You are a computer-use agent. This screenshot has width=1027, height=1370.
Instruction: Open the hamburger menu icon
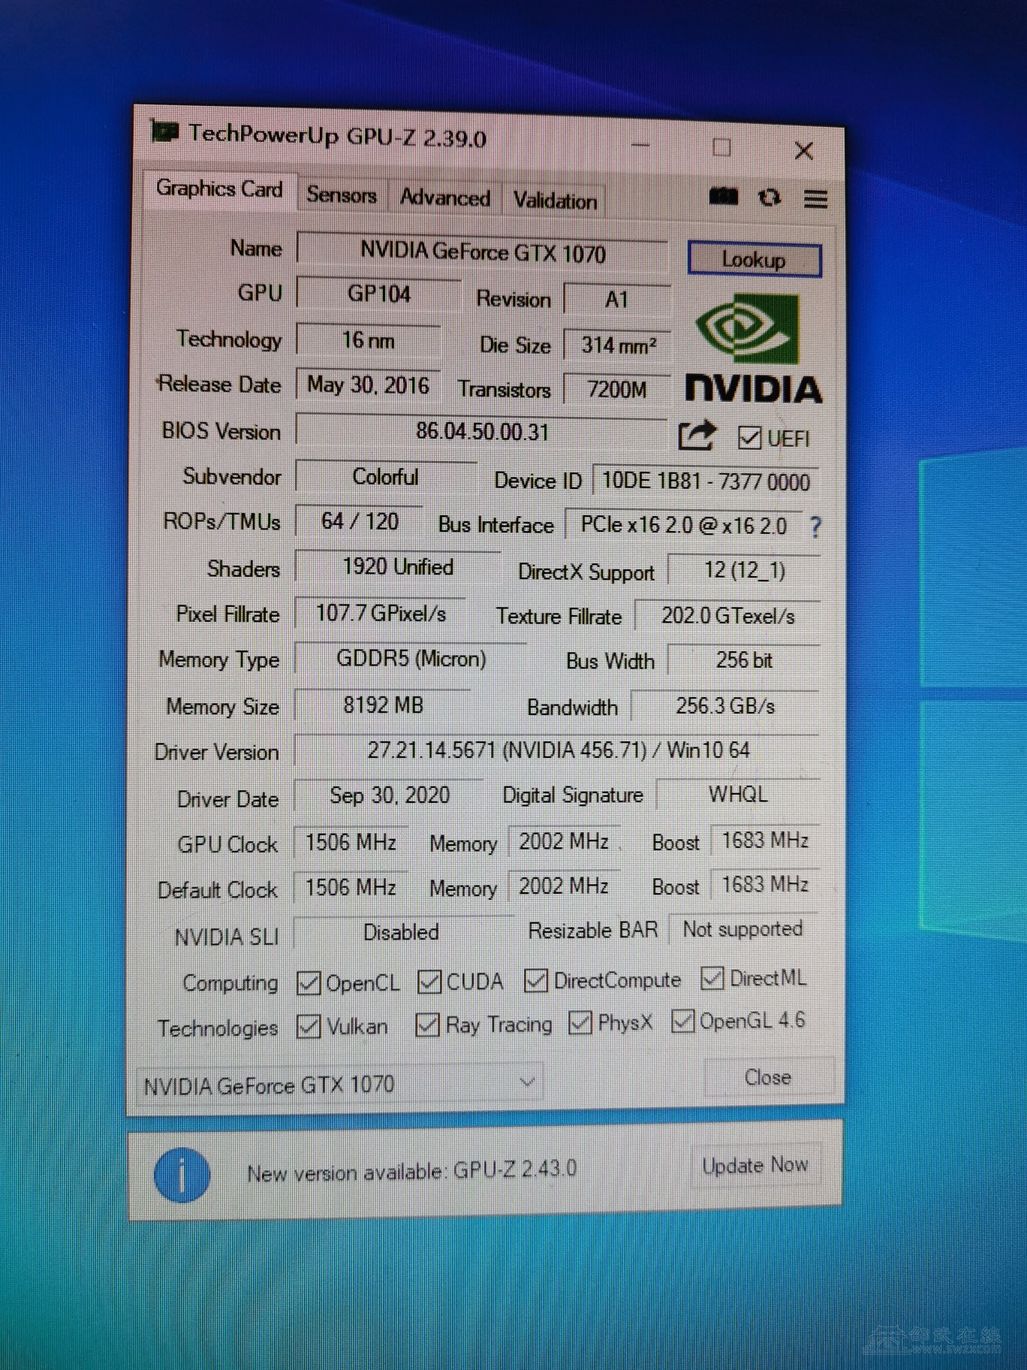(x=815, y=200)
